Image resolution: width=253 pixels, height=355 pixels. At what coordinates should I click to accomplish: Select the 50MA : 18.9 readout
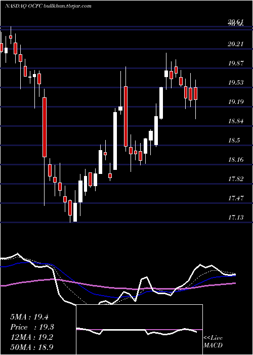(31, 347)
